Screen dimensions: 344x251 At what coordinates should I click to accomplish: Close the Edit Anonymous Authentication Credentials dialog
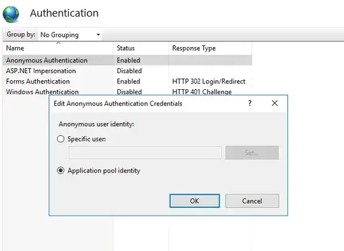click(x=275, y=103)
